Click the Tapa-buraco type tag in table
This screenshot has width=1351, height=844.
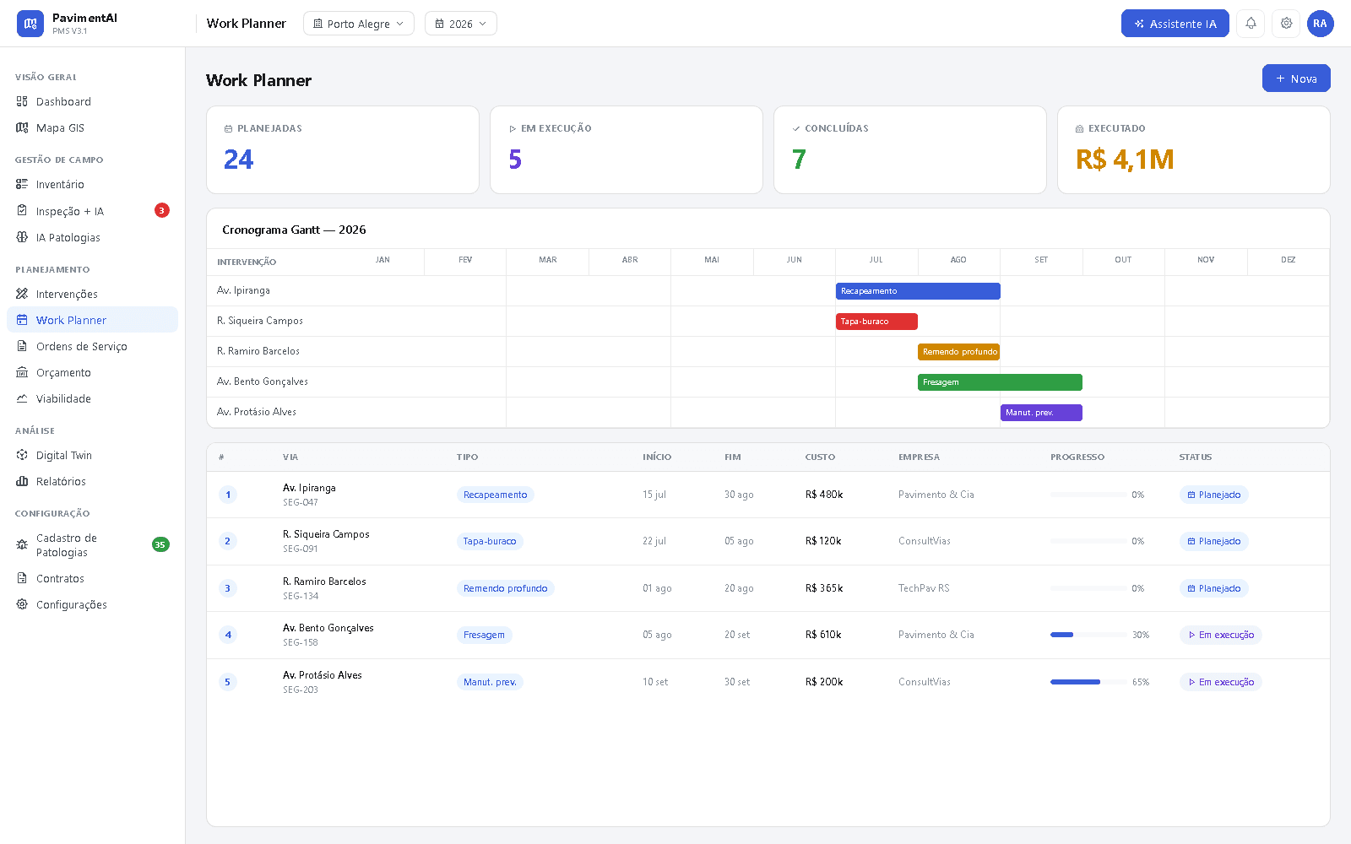[x=490, y=541]
